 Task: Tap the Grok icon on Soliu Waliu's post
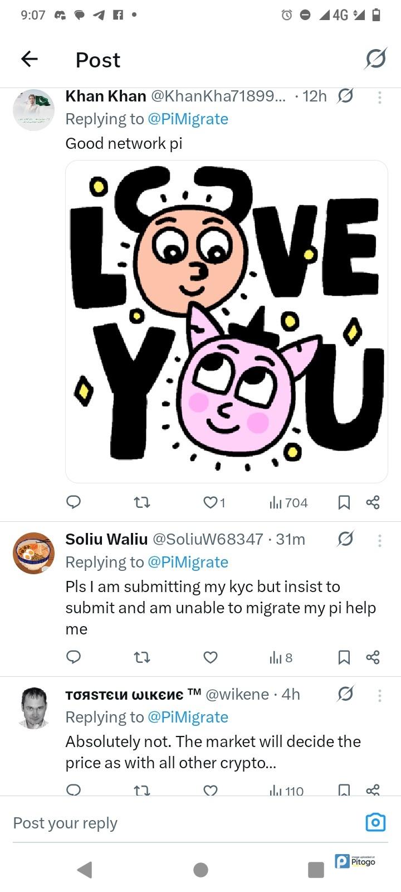coord(345,539)
